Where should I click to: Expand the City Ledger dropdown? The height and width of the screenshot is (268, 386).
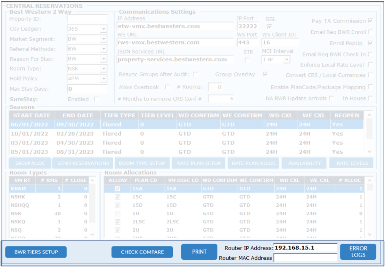click(x=104, y=29)
